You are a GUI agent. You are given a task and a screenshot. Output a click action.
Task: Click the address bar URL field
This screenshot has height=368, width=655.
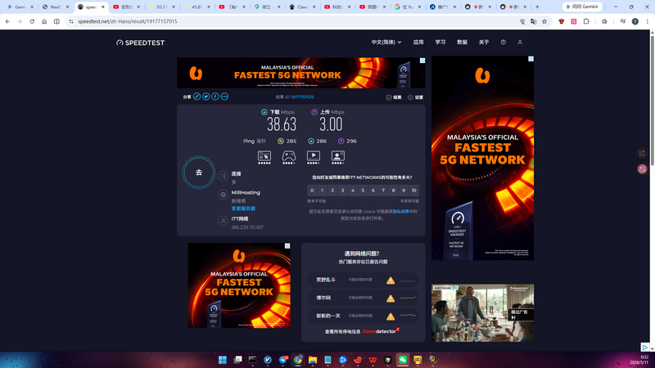292,21
